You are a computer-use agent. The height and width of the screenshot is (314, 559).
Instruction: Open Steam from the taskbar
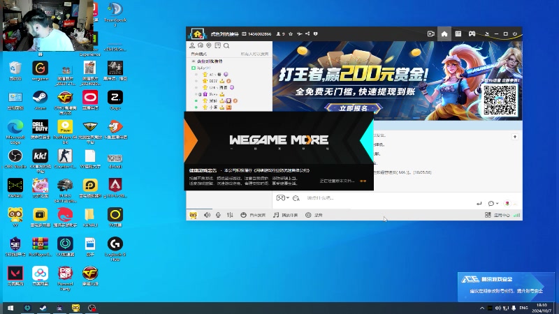pos(43,308)
